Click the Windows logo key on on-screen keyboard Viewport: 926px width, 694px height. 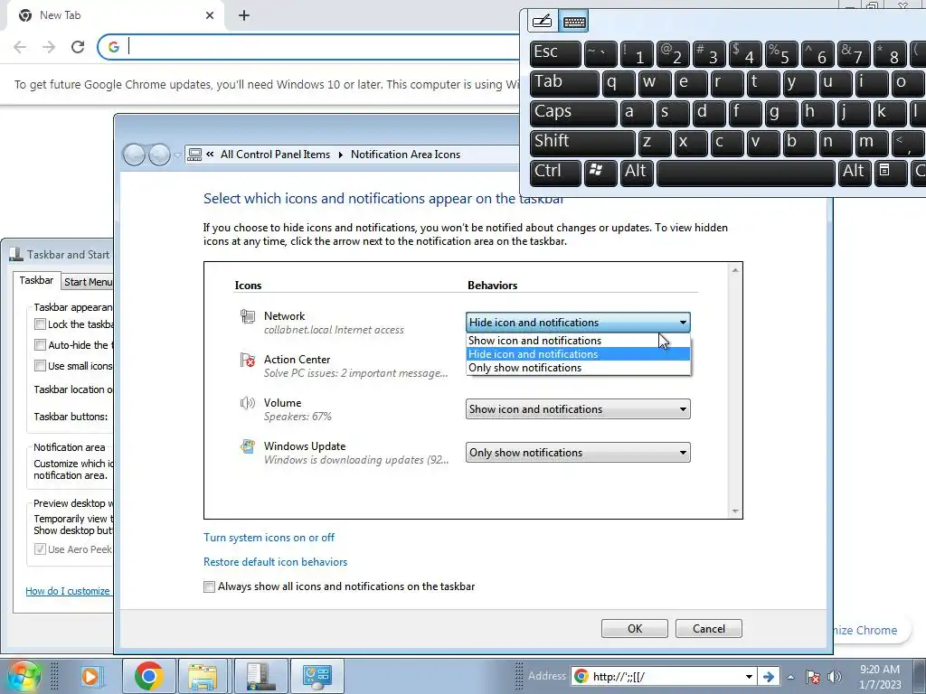click(600, 173)
